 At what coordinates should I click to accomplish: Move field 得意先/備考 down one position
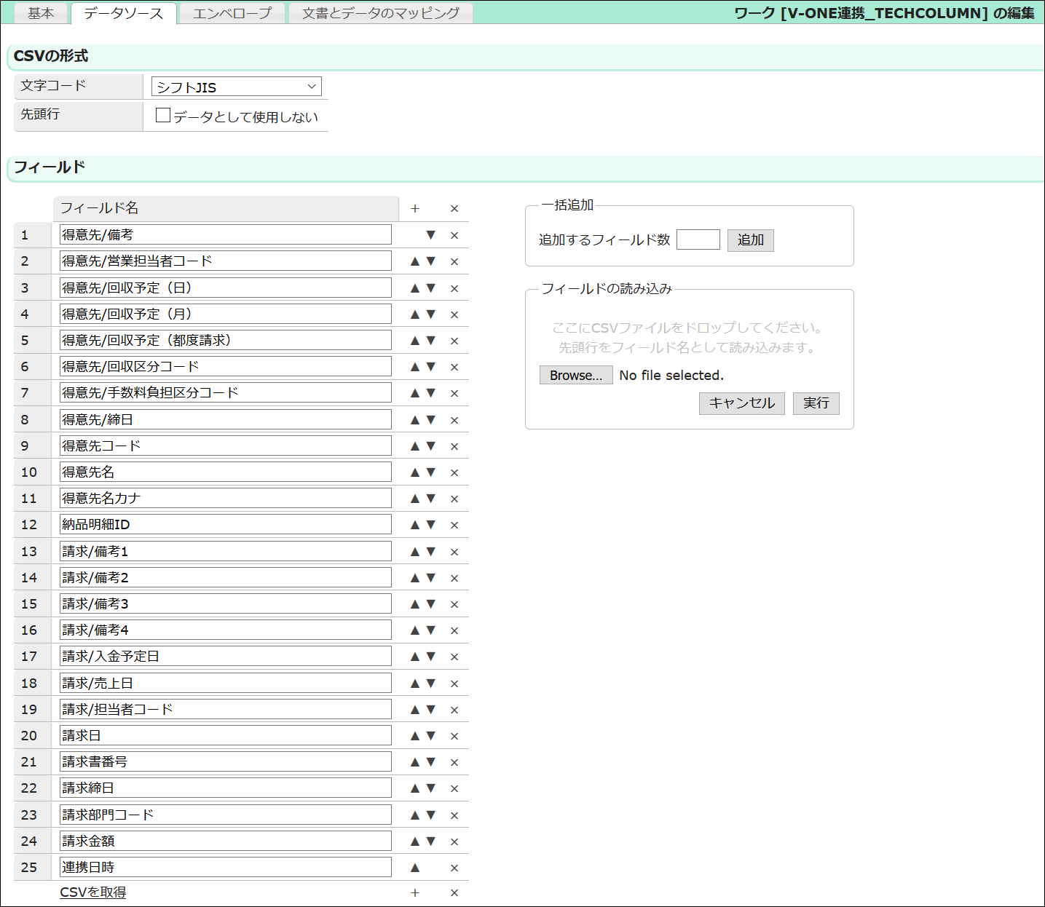[430, 235]
